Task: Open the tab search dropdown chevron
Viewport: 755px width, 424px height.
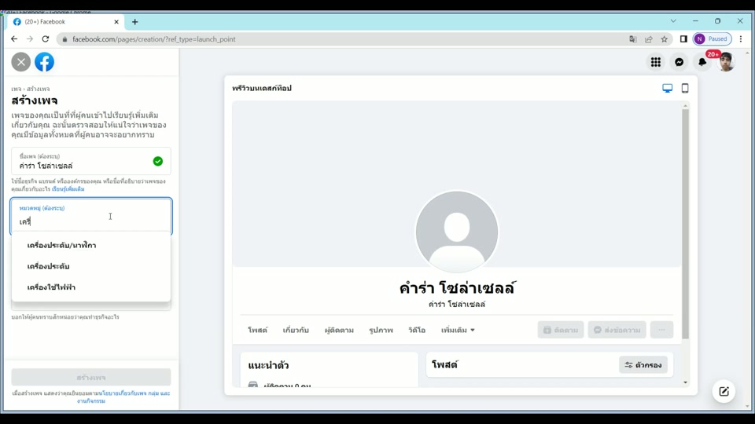Action: [x=673, y=21]
